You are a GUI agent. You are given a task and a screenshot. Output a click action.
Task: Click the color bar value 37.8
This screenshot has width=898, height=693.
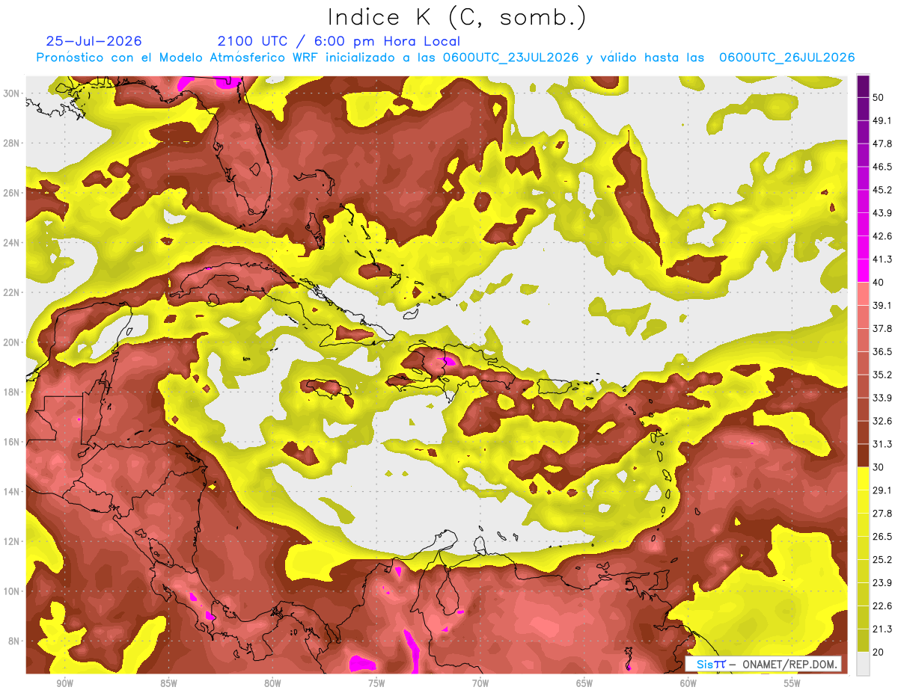[x=882, y=328]
